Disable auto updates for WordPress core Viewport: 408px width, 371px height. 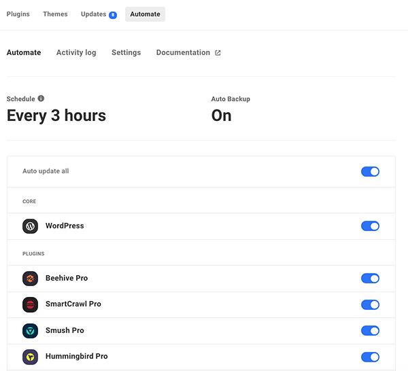pos(370,226)
